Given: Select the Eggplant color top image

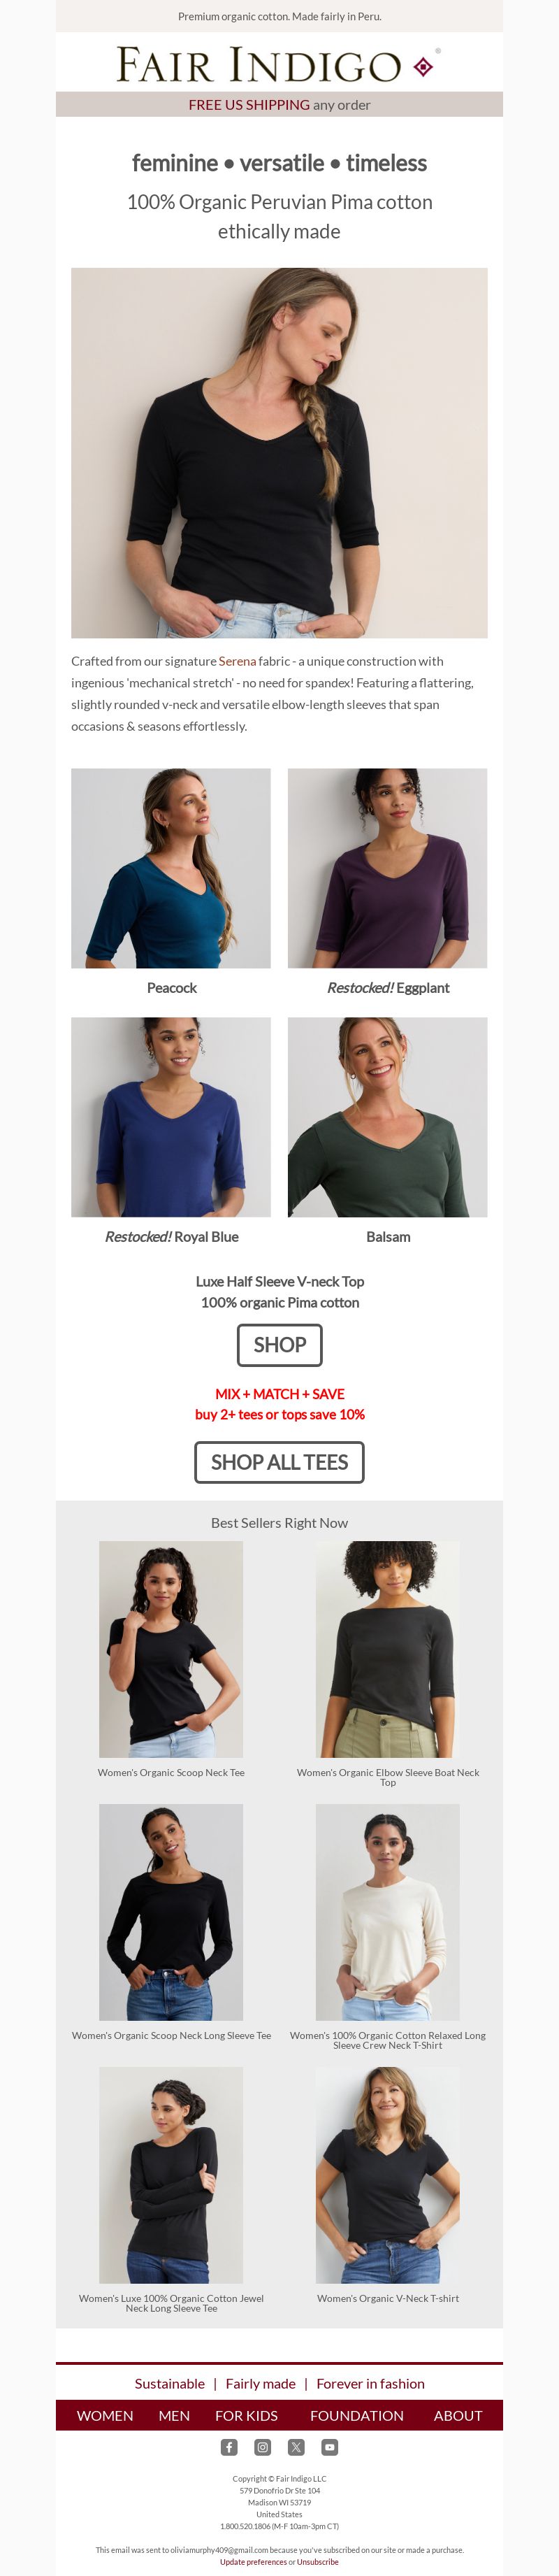Looking at the screenshot, I should [x=388, y=868].
